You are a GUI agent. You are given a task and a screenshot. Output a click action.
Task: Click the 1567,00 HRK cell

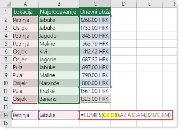[95, 91]
